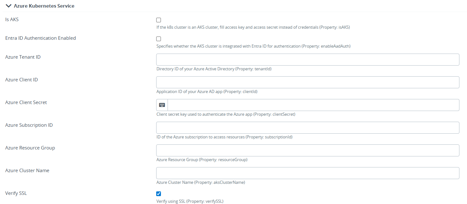The height and width of the screenshot is (204, 467).
Task: Click the Azure Kubernetes Service heading text
Action: (x=44, y=6)
